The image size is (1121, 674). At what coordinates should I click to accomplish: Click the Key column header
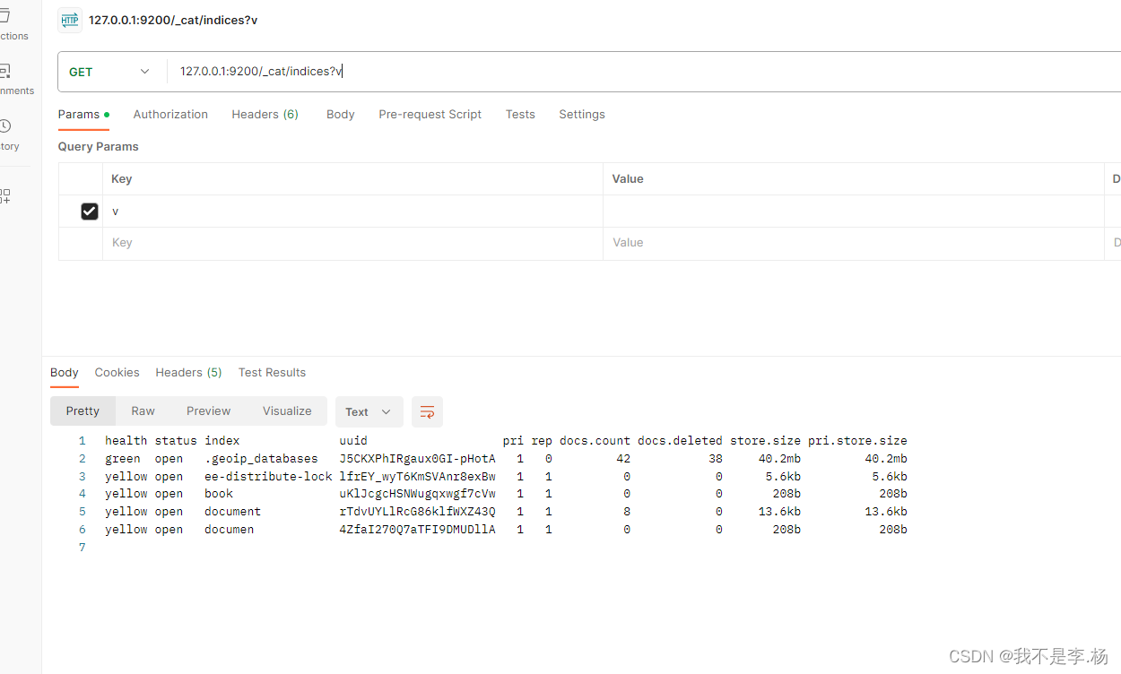tap(122, 179)
